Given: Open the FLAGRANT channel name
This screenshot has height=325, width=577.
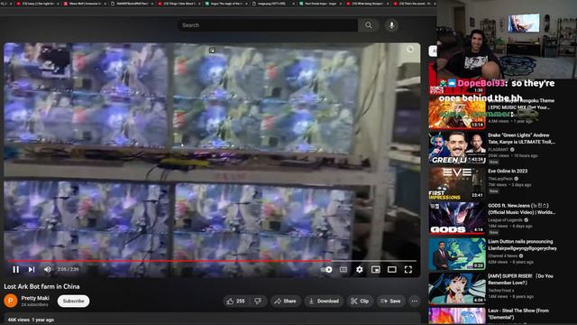Looking at the screenshot, I should point(499,149).
